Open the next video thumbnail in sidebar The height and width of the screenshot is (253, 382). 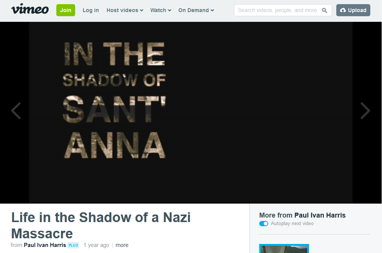[284, 248]
